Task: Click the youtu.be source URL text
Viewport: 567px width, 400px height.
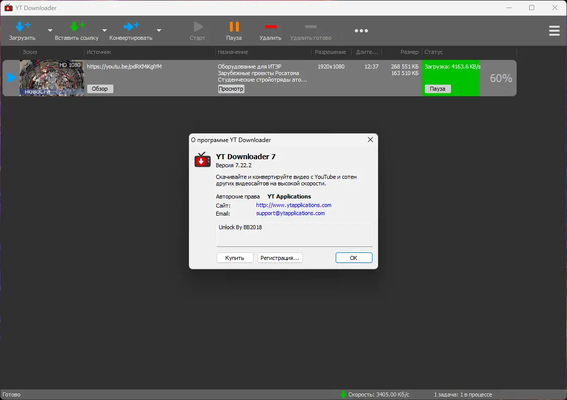Action: coord(124,66)
